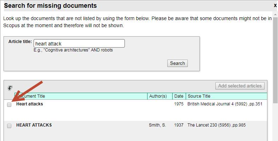Tick the checkbox for 1975 Heart attacks

tap(9, 105)
